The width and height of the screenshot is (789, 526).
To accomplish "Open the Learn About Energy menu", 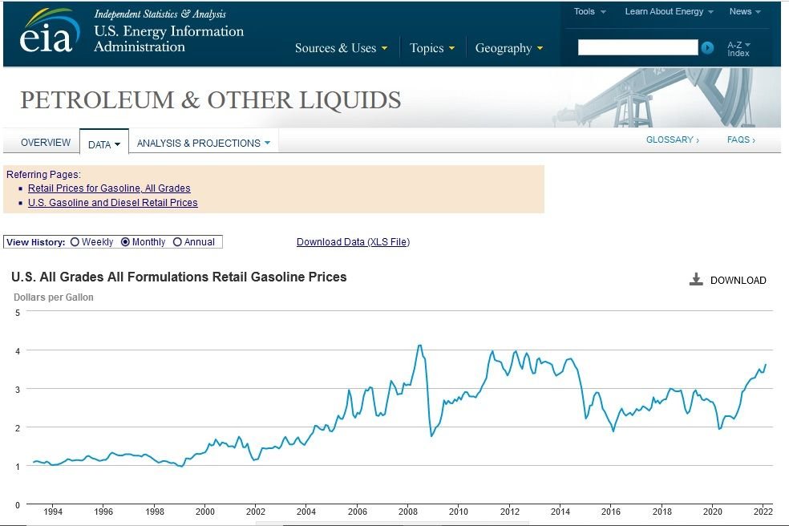I will (x=669, y=11).
